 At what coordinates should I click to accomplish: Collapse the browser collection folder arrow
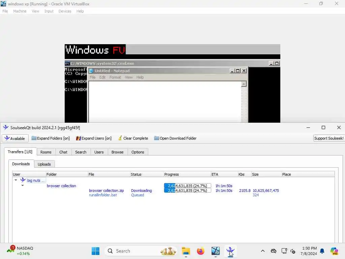23,185
